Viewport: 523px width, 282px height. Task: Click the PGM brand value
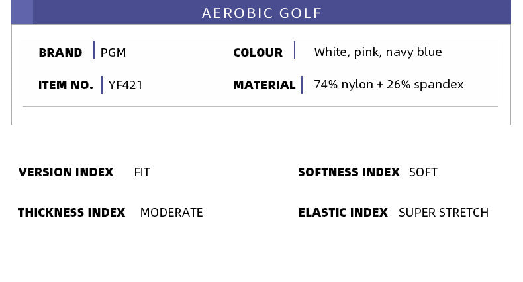[x=113, y=52]
